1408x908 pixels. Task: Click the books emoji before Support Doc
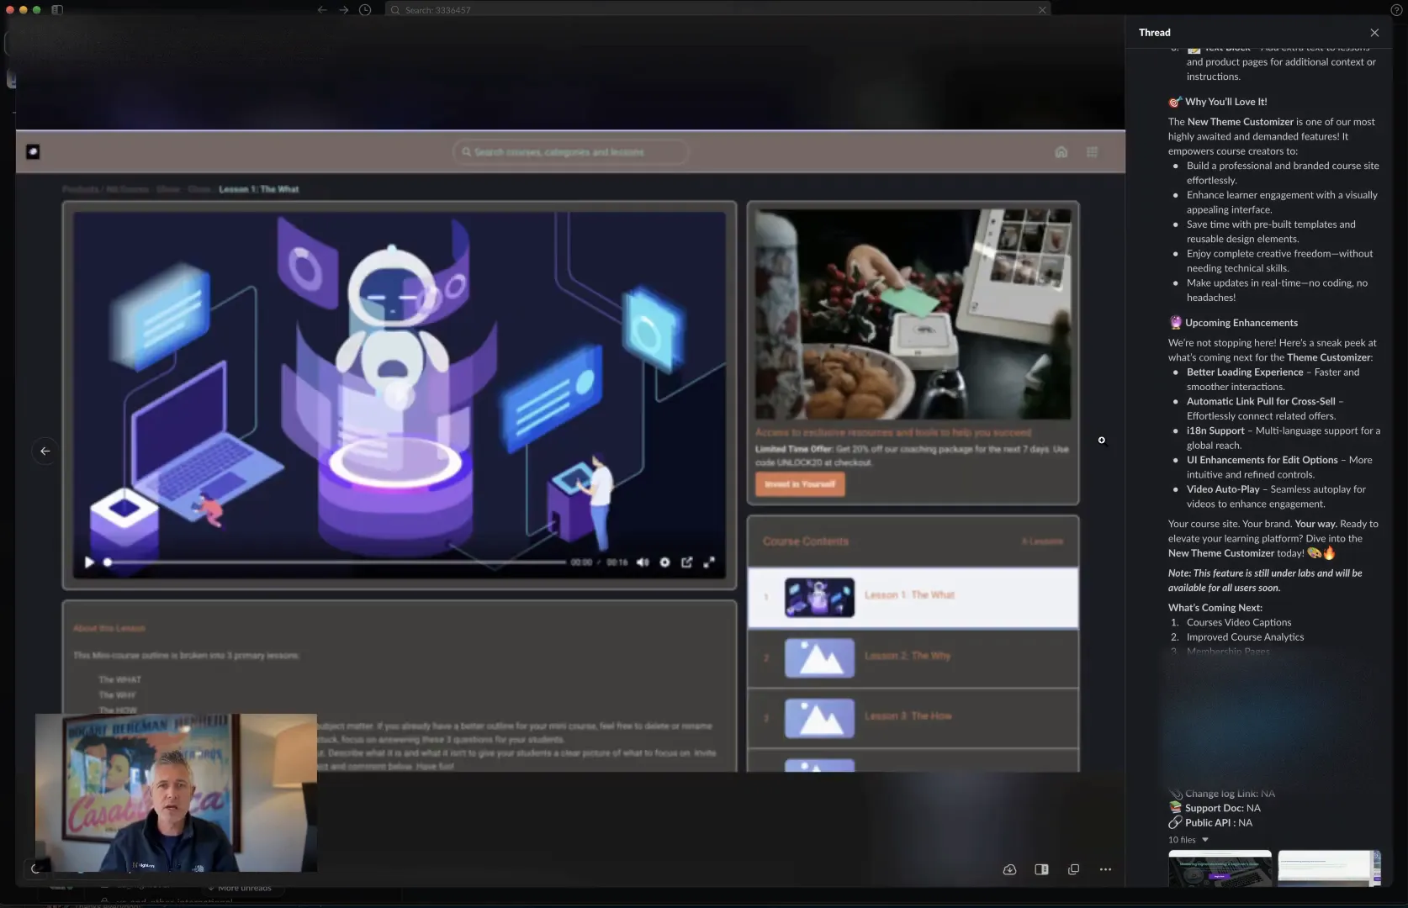pos(1175,808)
